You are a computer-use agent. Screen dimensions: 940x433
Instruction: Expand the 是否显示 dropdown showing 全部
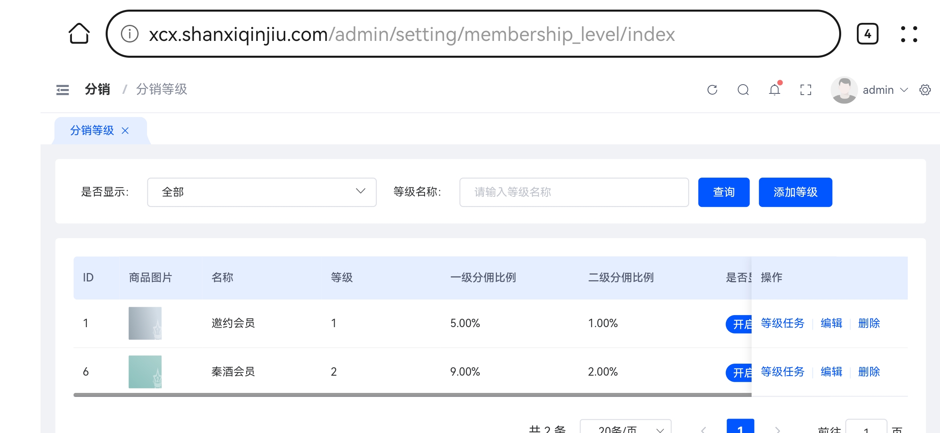pyautogui.click(x=262, y=192)
